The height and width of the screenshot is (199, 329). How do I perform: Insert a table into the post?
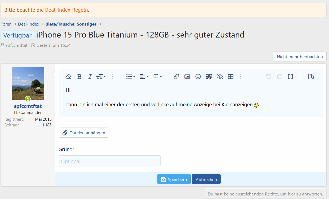click(x=231, y=77)
